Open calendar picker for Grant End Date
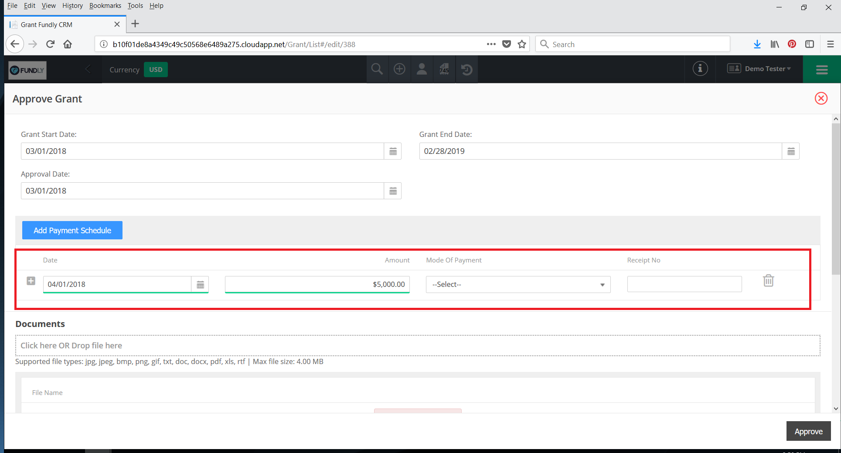Screen dimensions: 841x453 [791, 151]
